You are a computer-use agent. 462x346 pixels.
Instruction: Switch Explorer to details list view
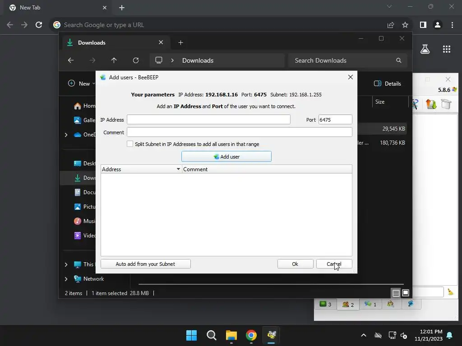(396, 293)
